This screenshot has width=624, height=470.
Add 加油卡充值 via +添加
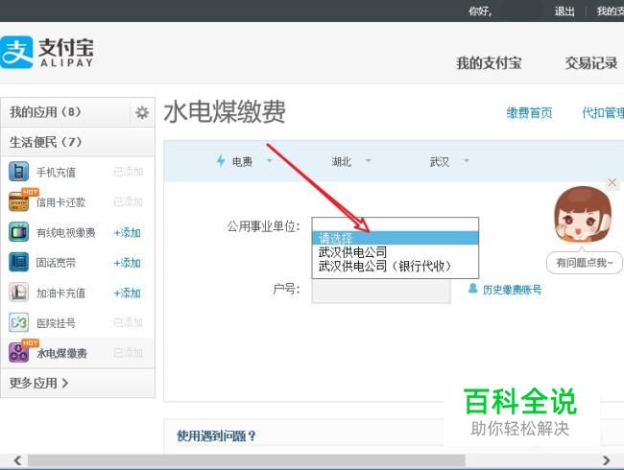click(x=128, y=294)
